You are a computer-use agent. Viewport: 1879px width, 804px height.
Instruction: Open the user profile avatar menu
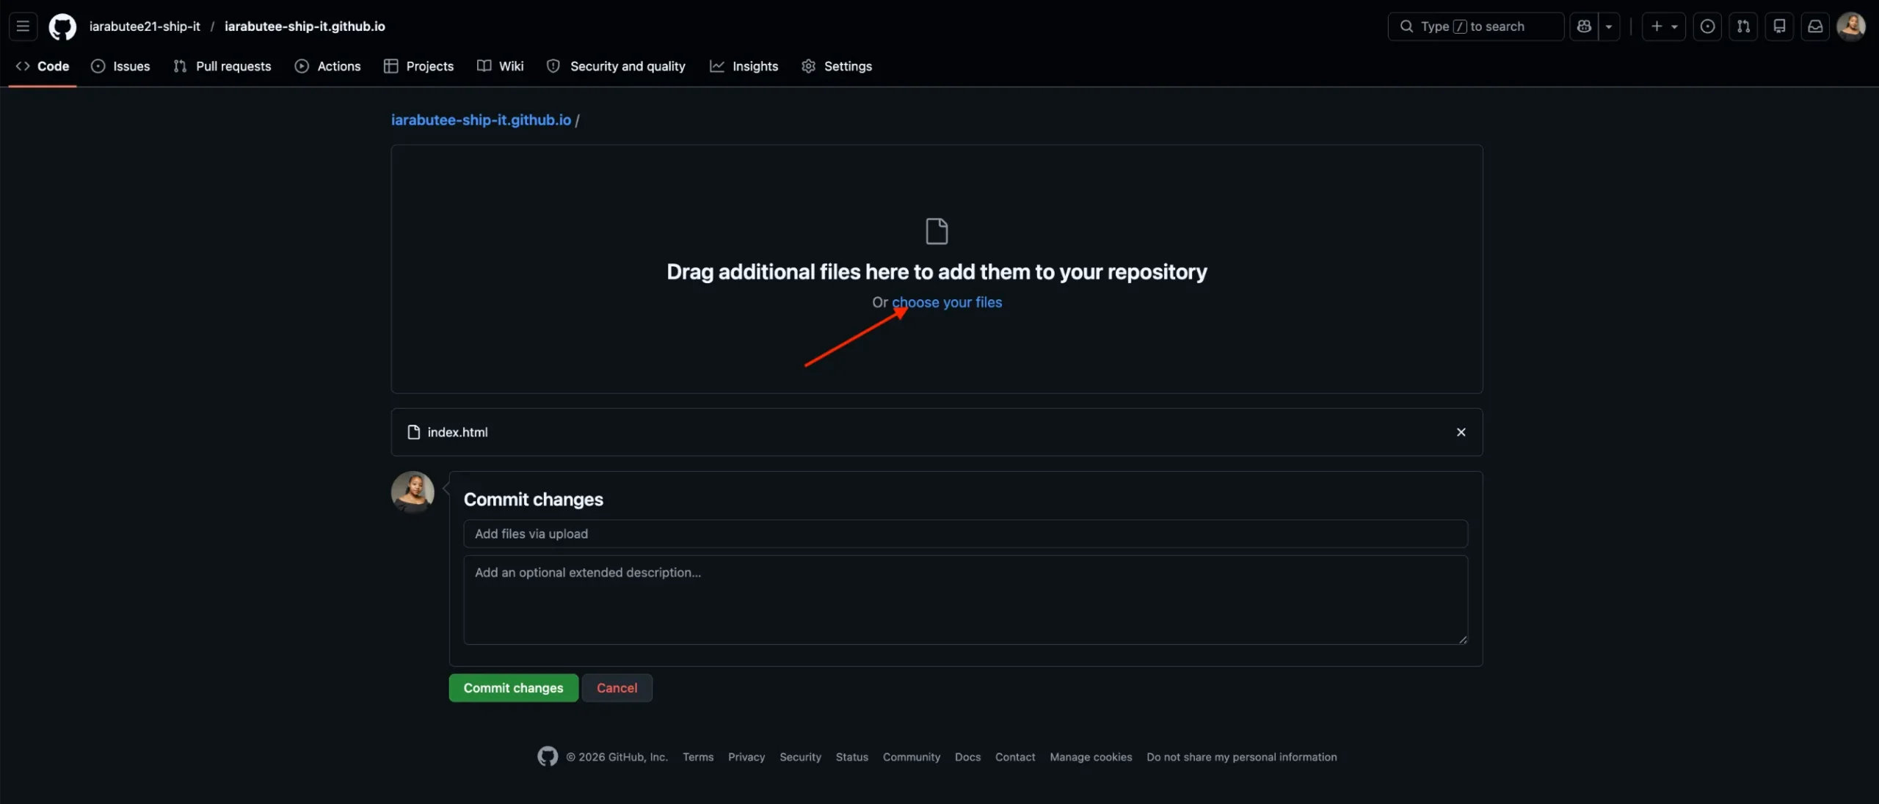(1851, 26)
